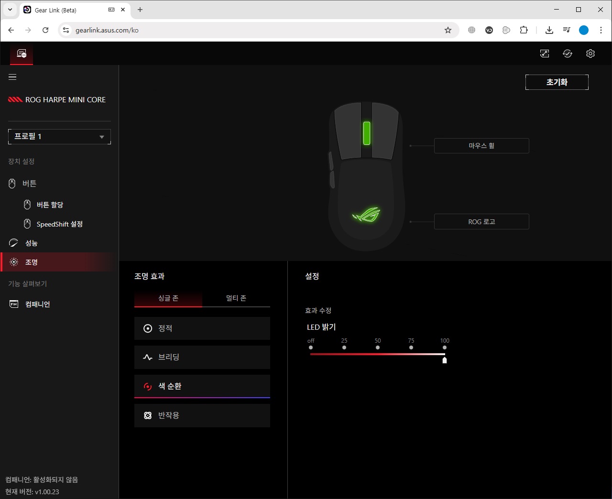Set LED brightness to off
Image resolution: width=612 pixels, height=499 pixels.
point(311,347)
